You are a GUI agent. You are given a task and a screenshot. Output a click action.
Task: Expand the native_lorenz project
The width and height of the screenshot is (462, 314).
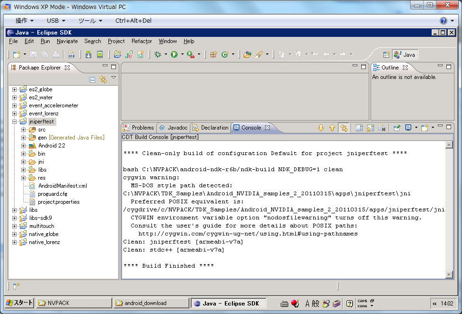point(14,242)
